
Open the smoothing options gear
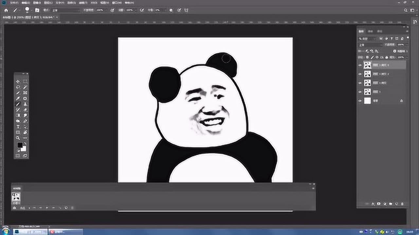tap(171, 10)
